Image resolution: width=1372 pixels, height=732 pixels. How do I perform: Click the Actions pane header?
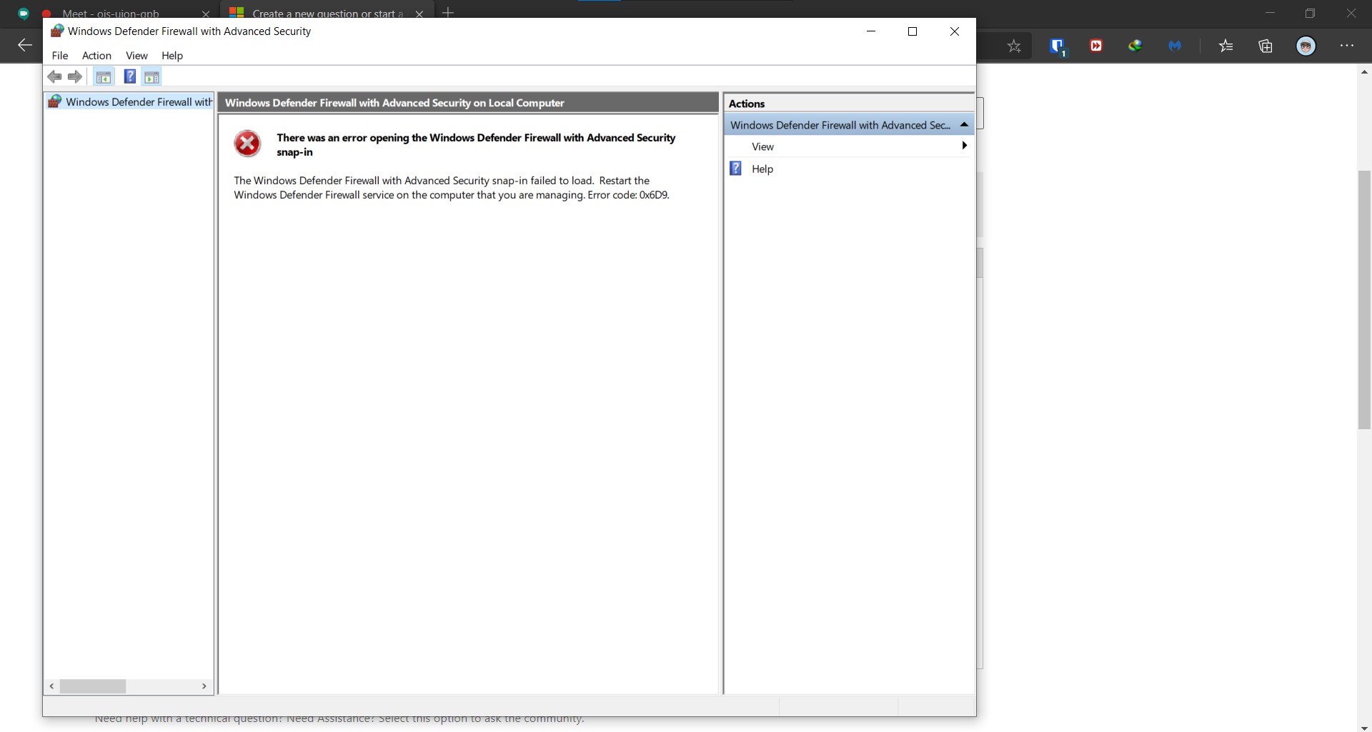coord(848,104)
